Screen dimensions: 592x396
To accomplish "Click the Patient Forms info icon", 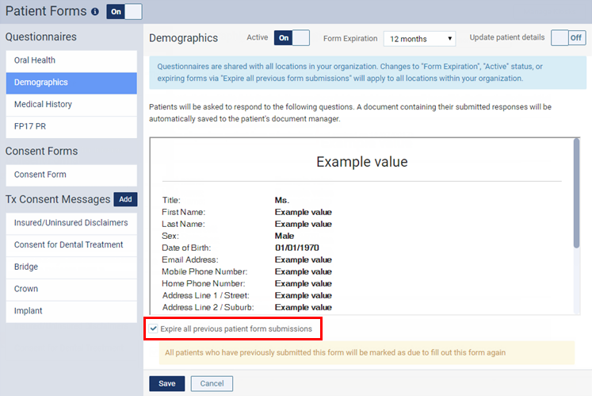I will pos(95,12).
